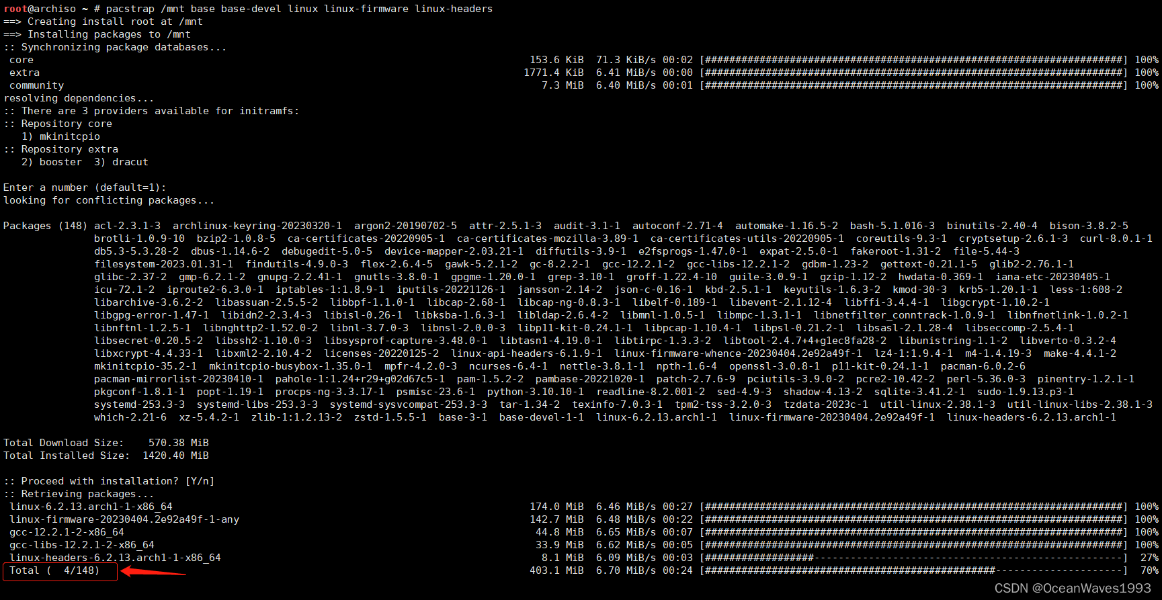This screenshot has height=600, width=1162.
Task: Click package 'libarchive-3.6.2-2'
Action: click(x=149, y=302)
